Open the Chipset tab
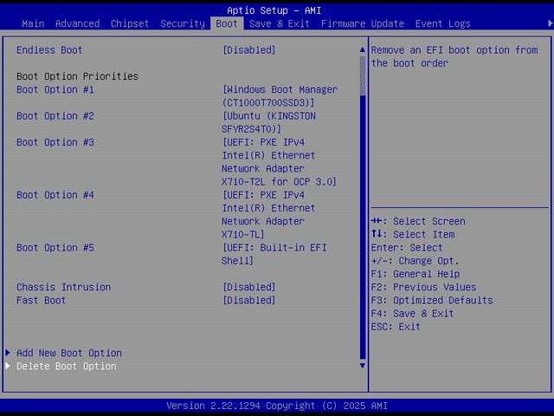This screenshot has height=416, width=554. pos(130,23)
